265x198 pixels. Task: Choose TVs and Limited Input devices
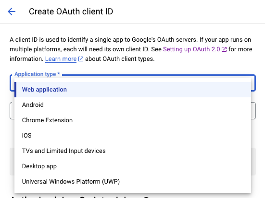pyautogui.click(x=133, y=151)
